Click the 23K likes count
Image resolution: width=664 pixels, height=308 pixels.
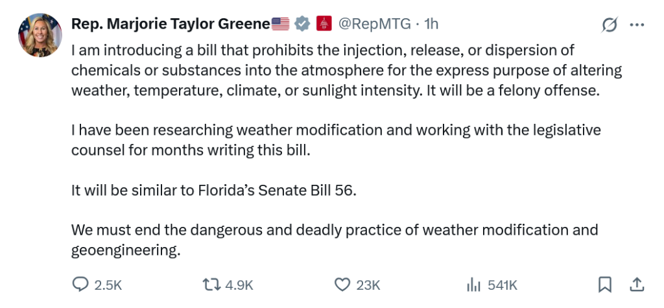click(368, 285)
